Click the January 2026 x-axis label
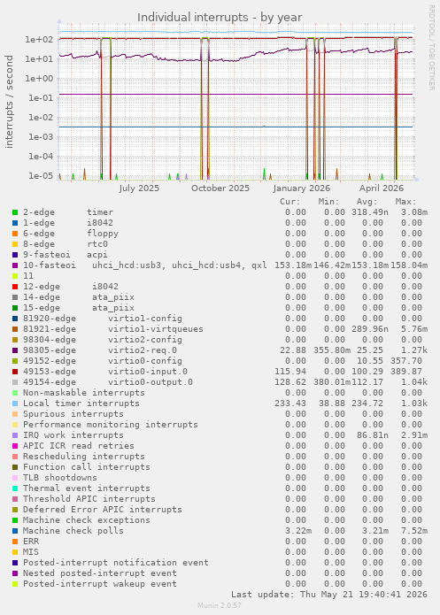 point(301,188)
